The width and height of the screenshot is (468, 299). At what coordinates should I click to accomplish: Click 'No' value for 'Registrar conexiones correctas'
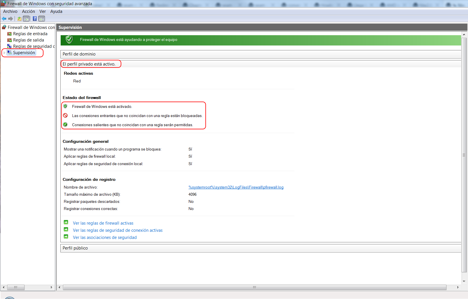coord(191,209)
